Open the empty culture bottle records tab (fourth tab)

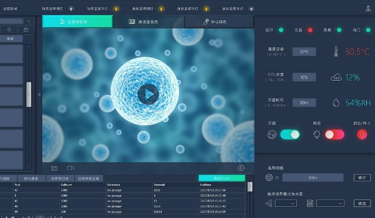click(x=89, y=179)
